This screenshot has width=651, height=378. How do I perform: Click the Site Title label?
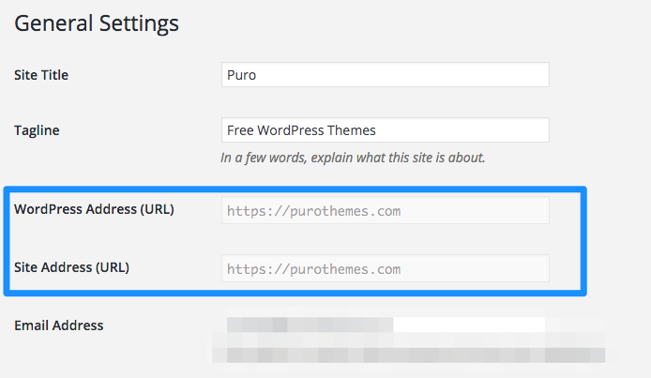[x=41, y=74]
